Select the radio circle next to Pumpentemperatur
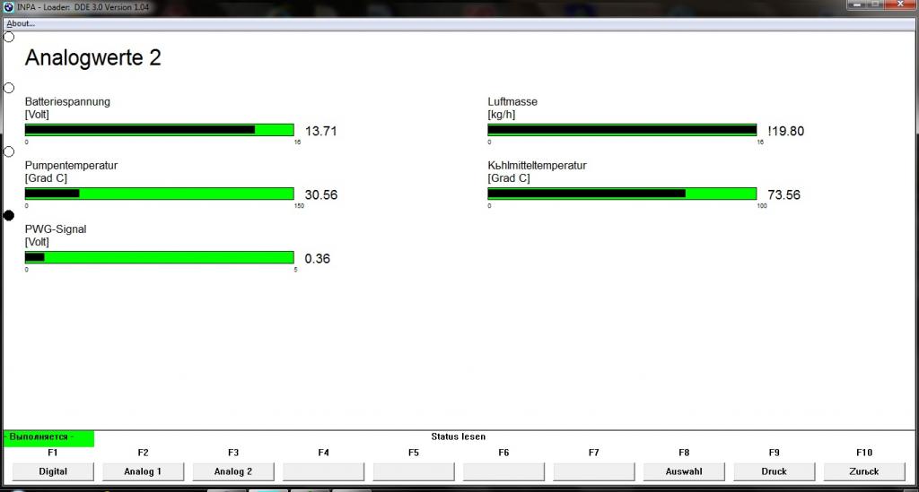 9,151
